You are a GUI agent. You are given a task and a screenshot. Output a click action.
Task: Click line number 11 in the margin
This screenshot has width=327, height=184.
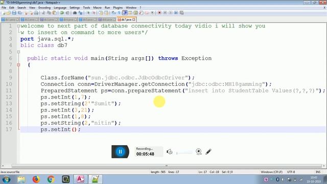(x=9, y=90)
